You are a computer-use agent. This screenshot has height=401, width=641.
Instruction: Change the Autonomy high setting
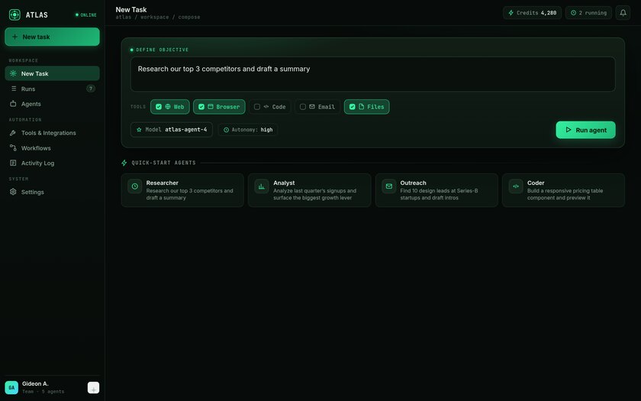point(248,130)
